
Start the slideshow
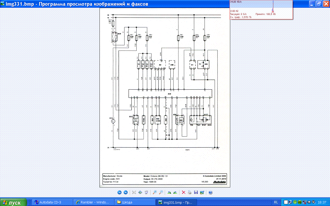point(146,192)
